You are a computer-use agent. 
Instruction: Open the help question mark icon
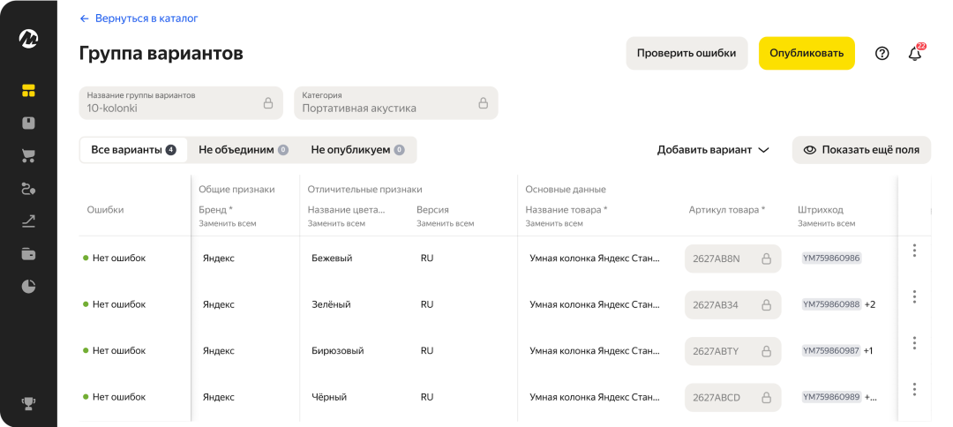coord(882,53)
